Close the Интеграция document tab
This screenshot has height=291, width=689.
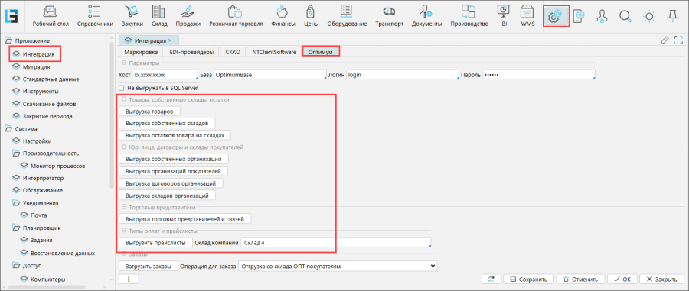171,40
